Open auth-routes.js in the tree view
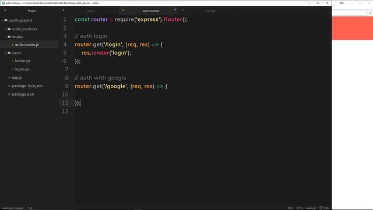 point(27,45)
